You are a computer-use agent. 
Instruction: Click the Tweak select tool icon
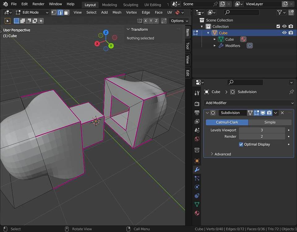point(7,21)
